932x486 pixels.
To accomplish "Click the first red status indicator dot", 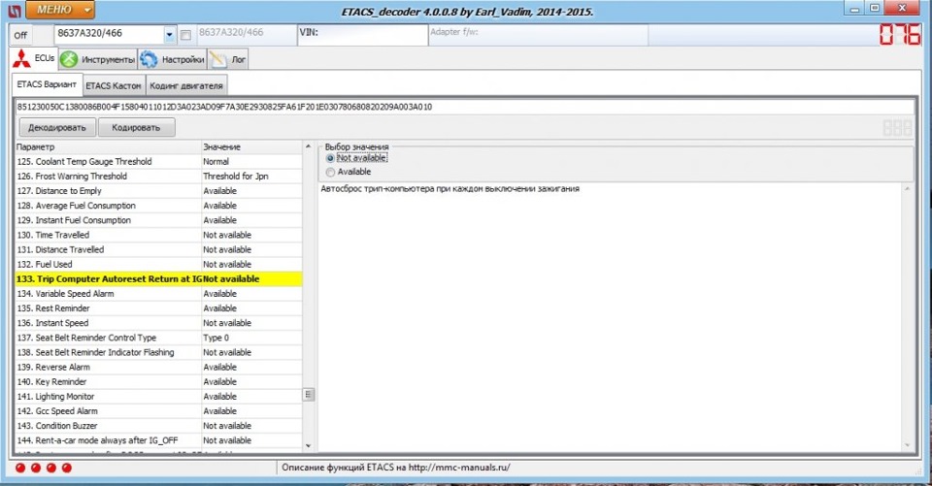I will click(x=20, y=468).
